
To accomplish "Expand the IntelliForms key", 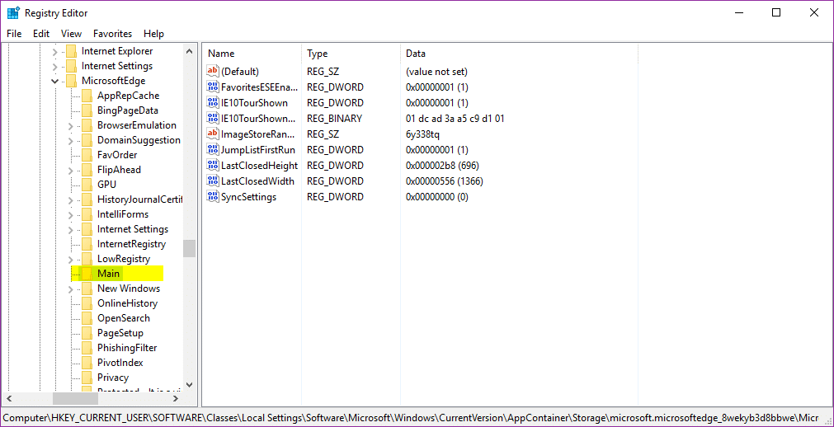I will coord(71,215).
